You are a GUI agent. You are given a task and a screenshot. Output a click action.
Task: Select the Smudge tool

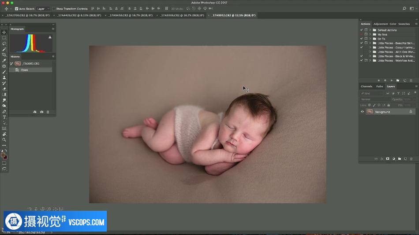coord(4,100)
